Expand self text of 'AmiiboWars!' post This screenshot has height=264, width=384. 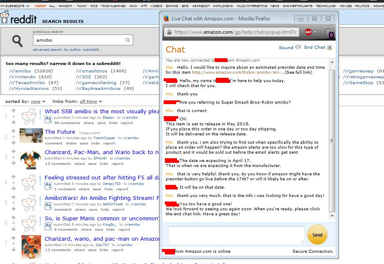pyautogui.click(x=48, y=206)
